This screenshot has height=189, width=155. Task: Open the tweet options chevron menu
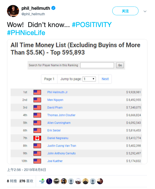pyautogui.click(x=145, y=11)
